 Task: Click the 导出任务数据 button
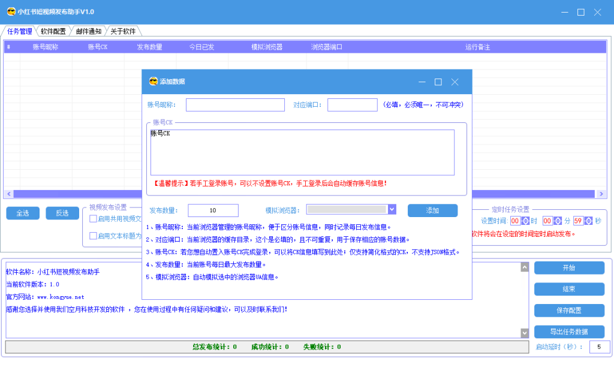tap(569, 332)
